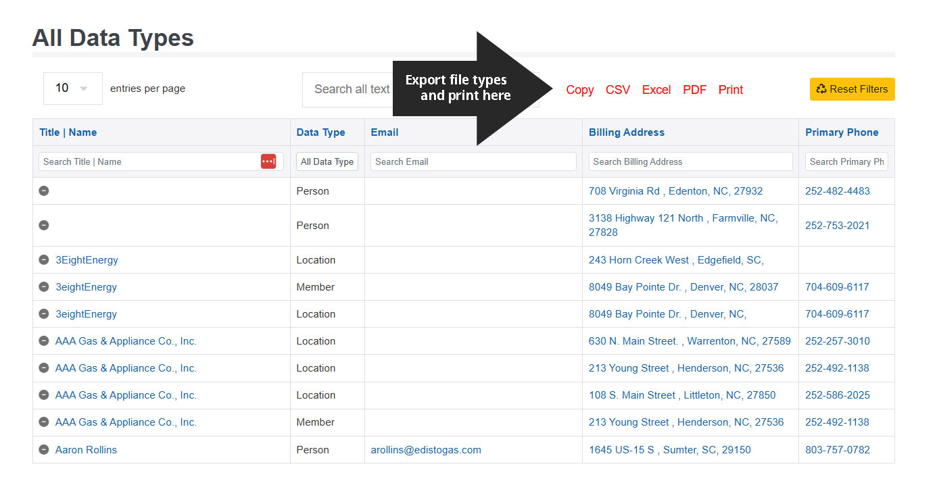Open the All Data Type filter dropdown
Viewport: 939px width, 479px height.
pyautogui.click(x=327, y=161)
